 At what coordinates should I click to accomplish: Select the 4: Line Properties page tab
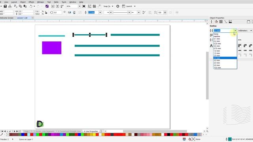click(x=91, y=131)
